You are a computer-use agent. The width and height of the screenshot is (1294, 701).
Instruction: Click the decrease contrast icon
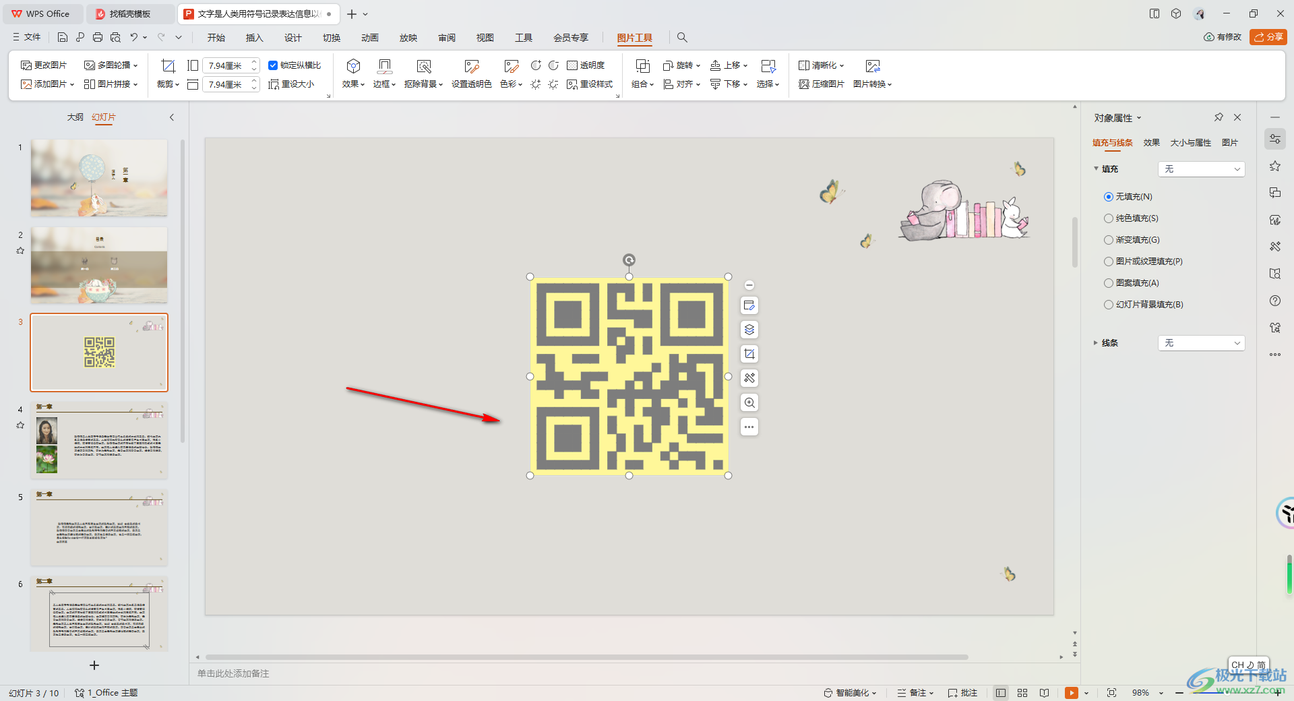pos(553,65)
